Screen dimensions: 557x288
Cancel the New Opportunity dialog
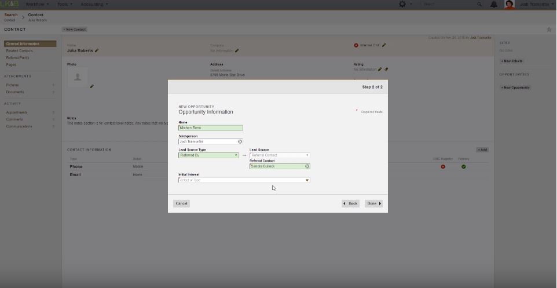pos(181,203)
